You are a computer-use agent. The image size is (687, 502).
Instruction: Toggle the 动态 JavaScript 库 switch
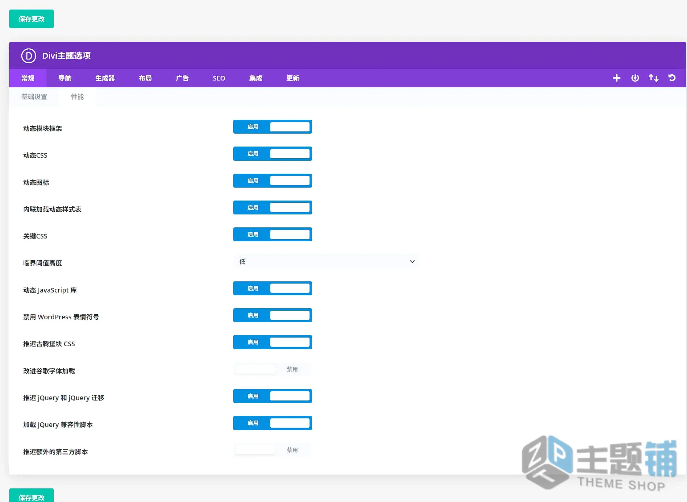point(273,288)
